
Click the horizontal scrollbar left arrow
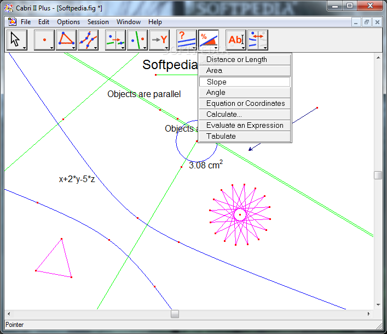coord(9,314)
